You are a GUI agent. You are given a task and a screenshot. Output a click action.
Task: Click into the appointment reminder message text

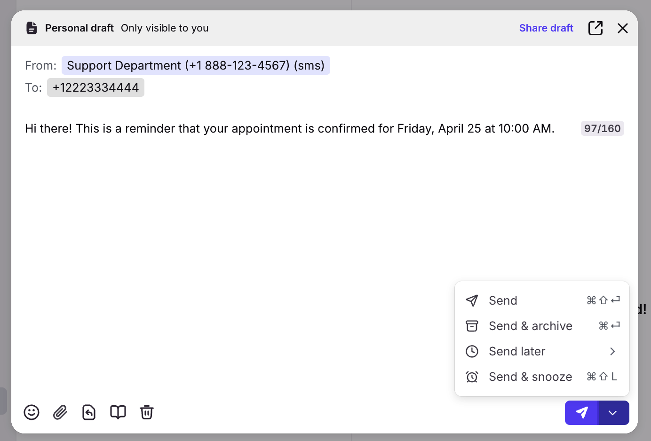289,128
